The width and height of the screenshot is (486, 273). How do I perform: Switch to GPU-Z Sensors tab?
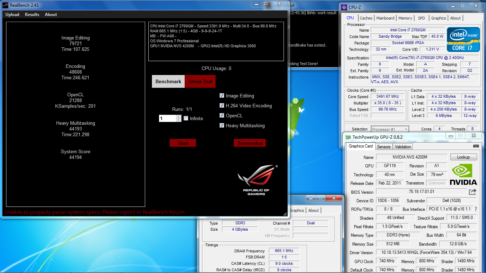coord(384,147)
